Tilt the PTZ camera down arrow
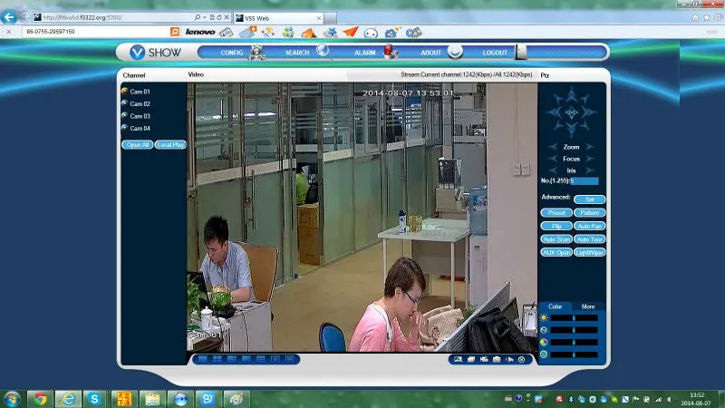The width and height of the screenshot is (725, 408). pos(572,131)
